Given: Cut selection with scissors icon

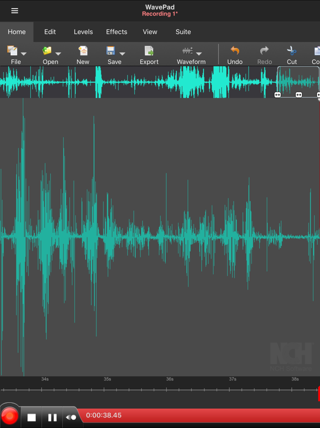Looking at the screenshot, I should (292, 55).
